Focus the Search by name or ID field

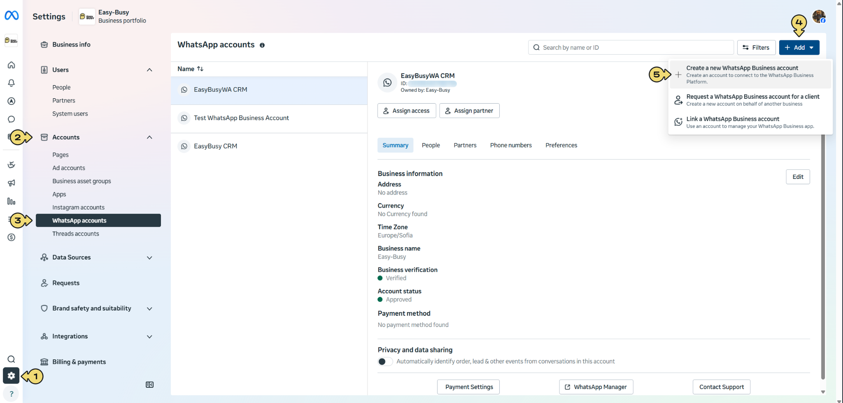point(631,48)
